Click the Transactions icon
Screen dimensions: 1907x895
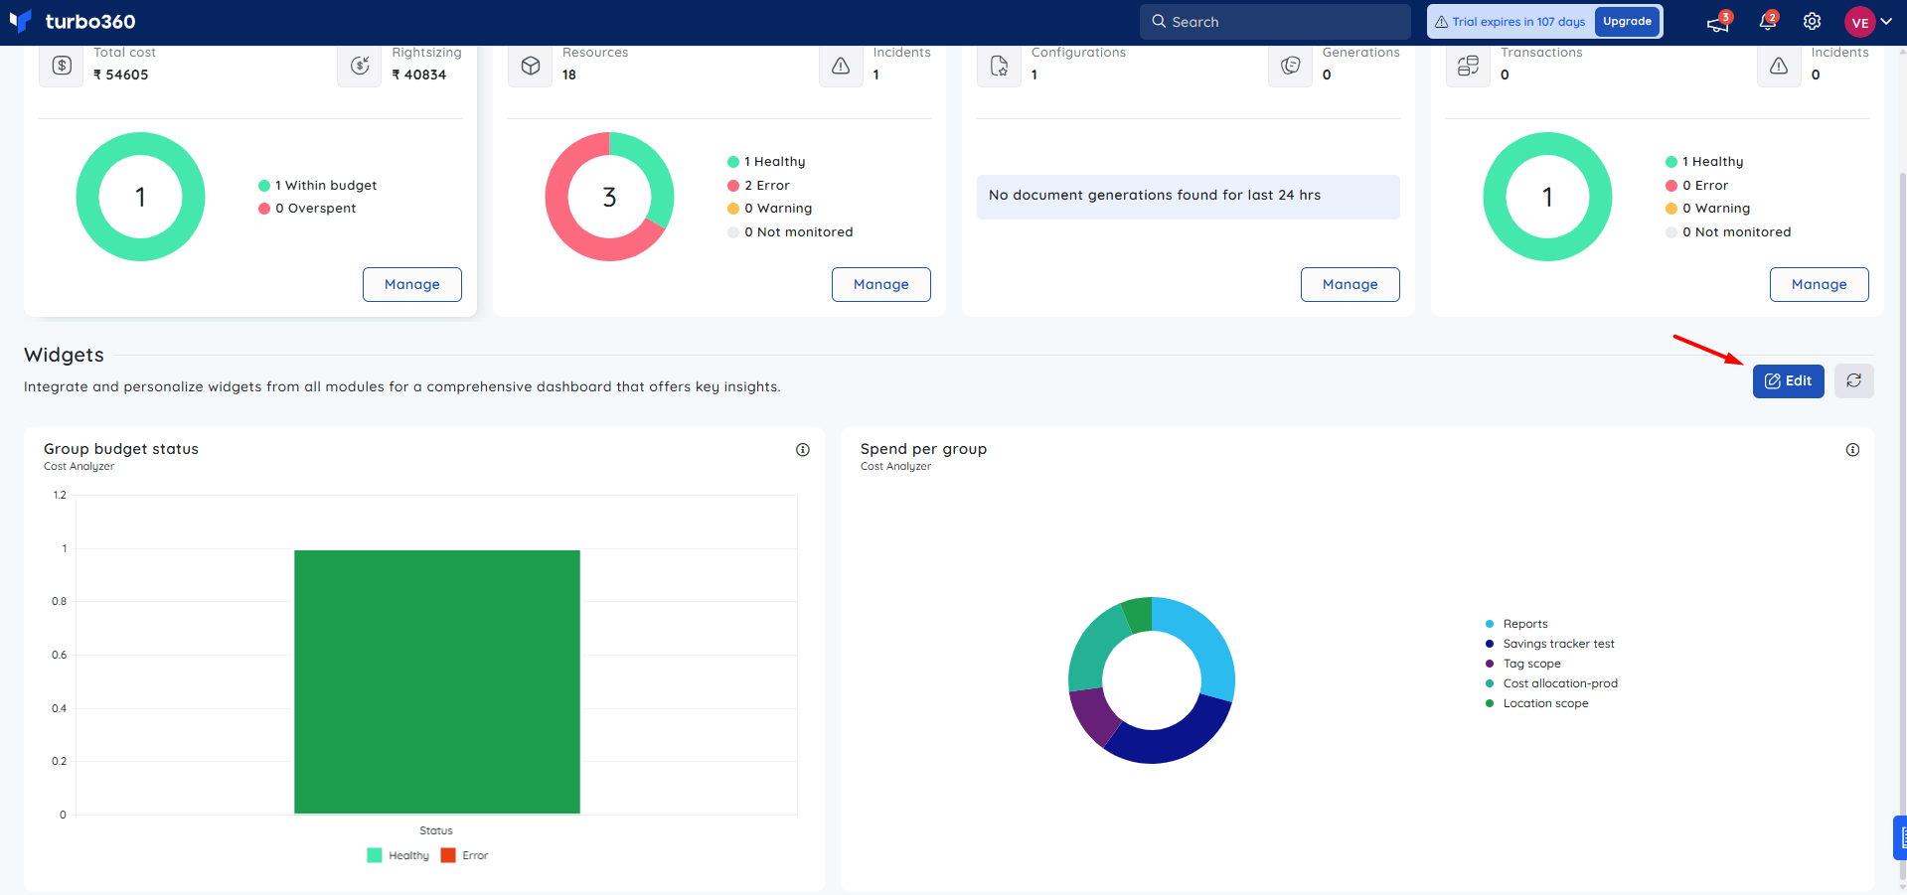(1468, 66)
